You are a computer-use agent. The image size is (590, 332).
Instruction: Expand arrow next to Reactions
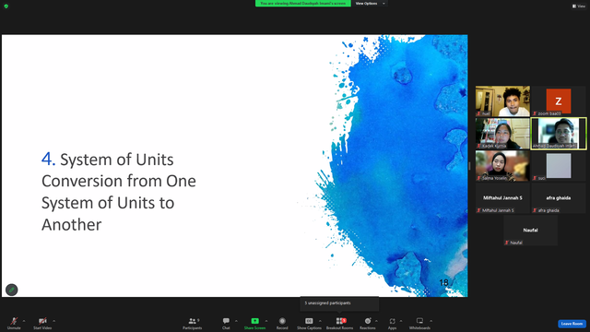click(377, 321)
